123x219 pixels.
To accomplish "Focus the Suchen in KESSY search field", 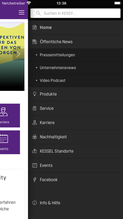I will tap(75, 13).
